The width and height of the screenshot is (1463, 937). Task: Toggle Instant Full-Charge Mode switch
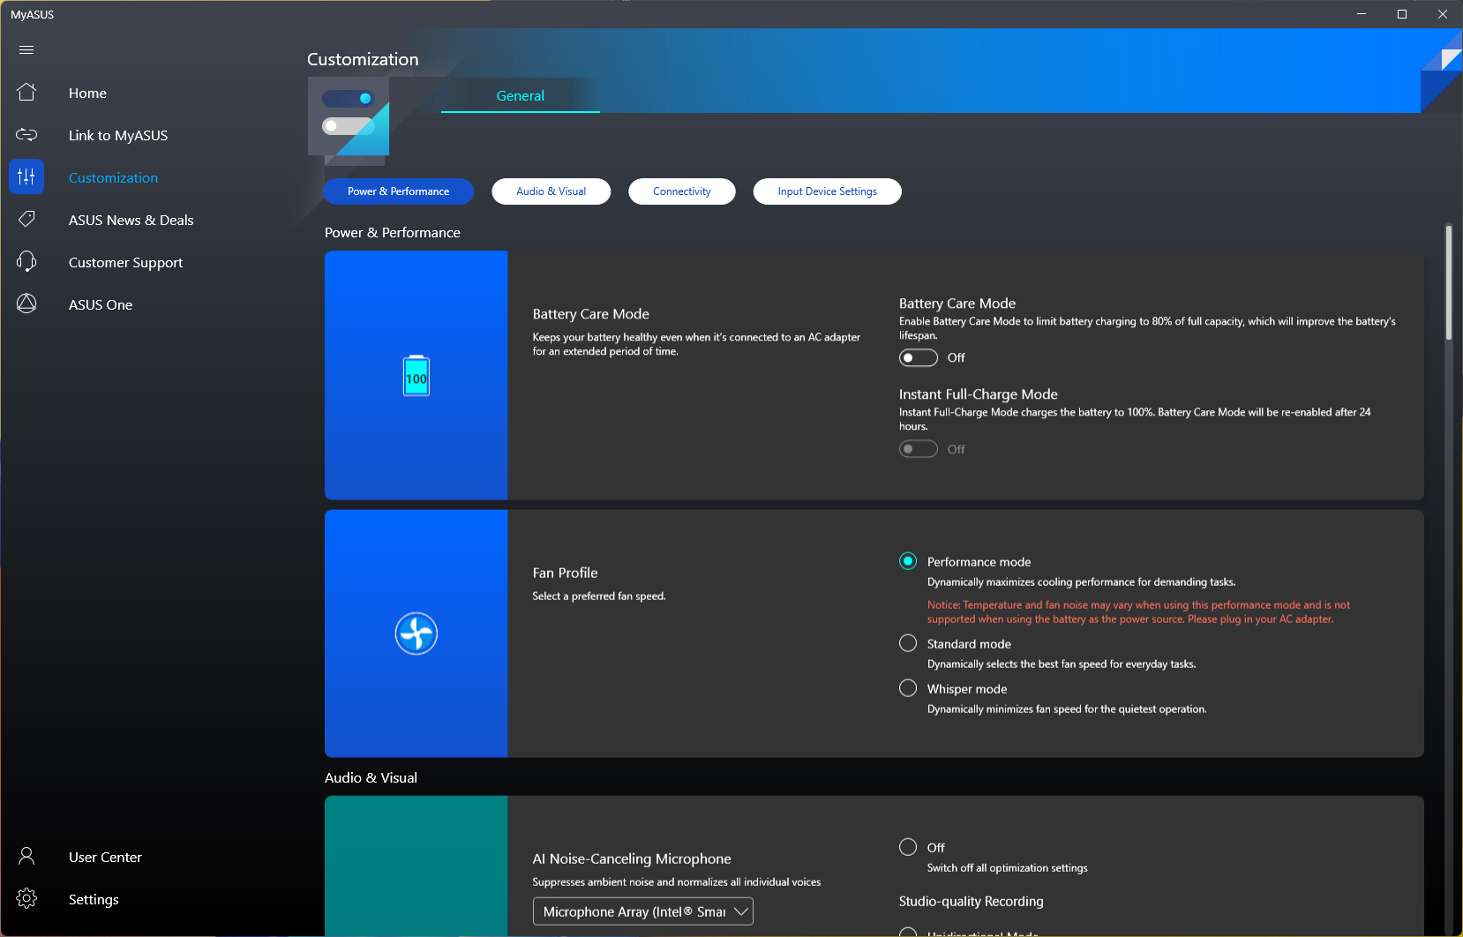(x=919, y=449)
